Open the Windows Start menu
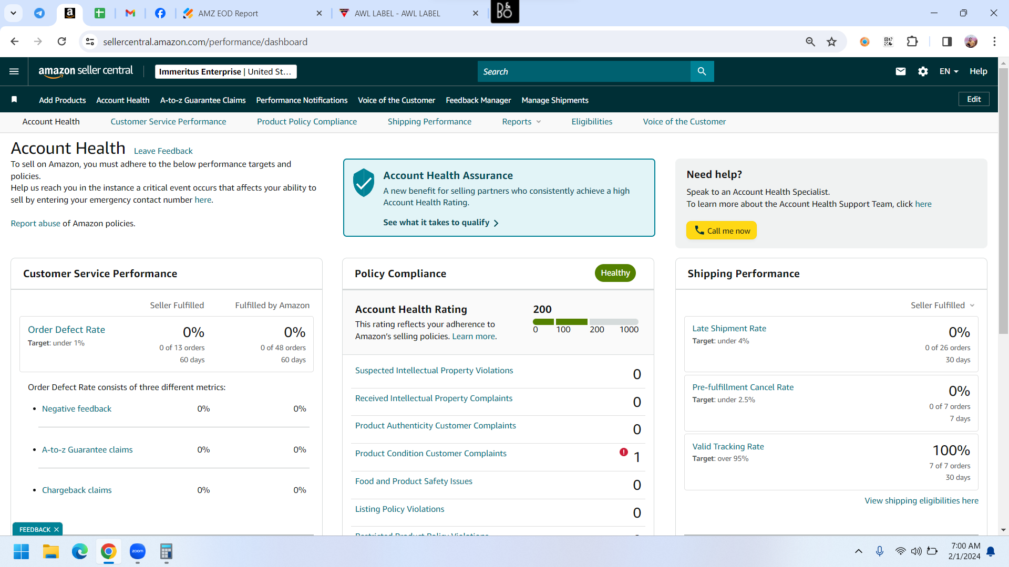 22,551
